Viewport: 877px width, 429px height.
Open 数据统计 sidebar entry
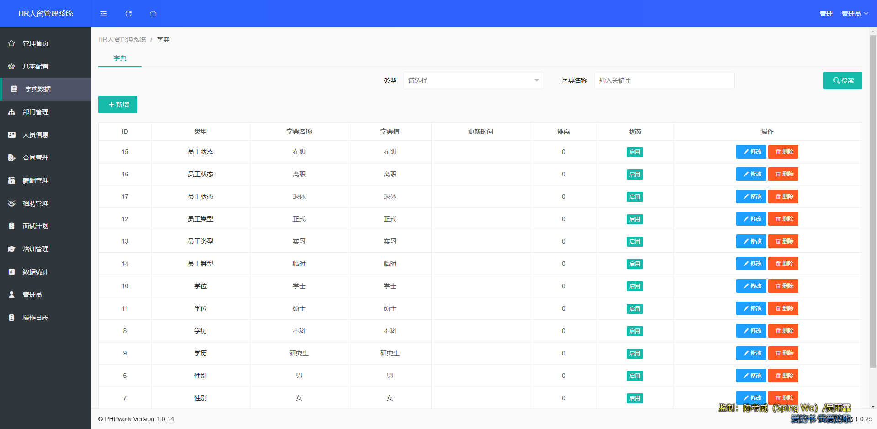36,272
